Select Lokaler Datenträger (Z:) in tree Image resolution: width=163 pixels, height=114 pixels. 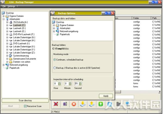point(24,53)
